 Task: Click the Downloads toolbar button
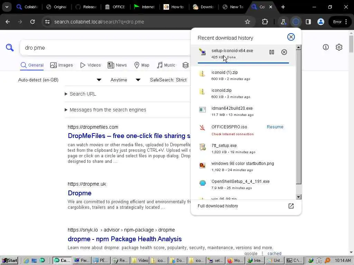coord(296,22)
